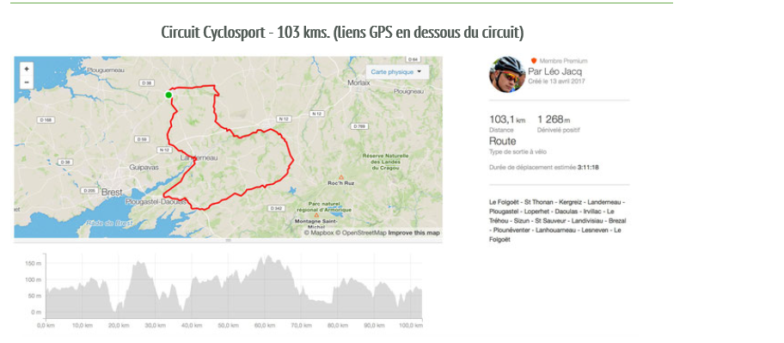Click the green route start marker
The image size is (784, 343).
pos(168,95)
